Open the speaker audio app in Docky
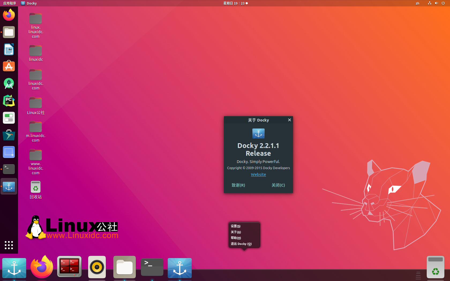This screenshot has width=450, height=281. pos(97,267)
